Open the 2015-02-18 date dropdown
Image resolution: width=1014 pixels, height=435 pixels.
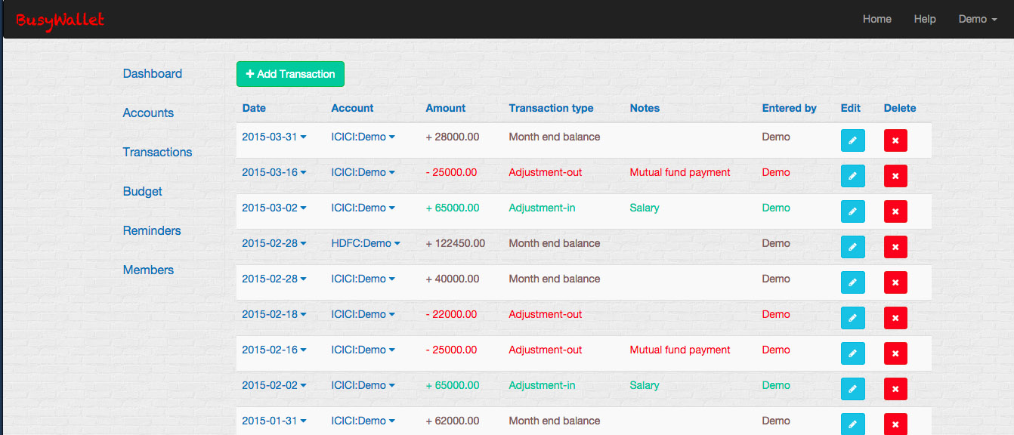(x=274, y=314)
